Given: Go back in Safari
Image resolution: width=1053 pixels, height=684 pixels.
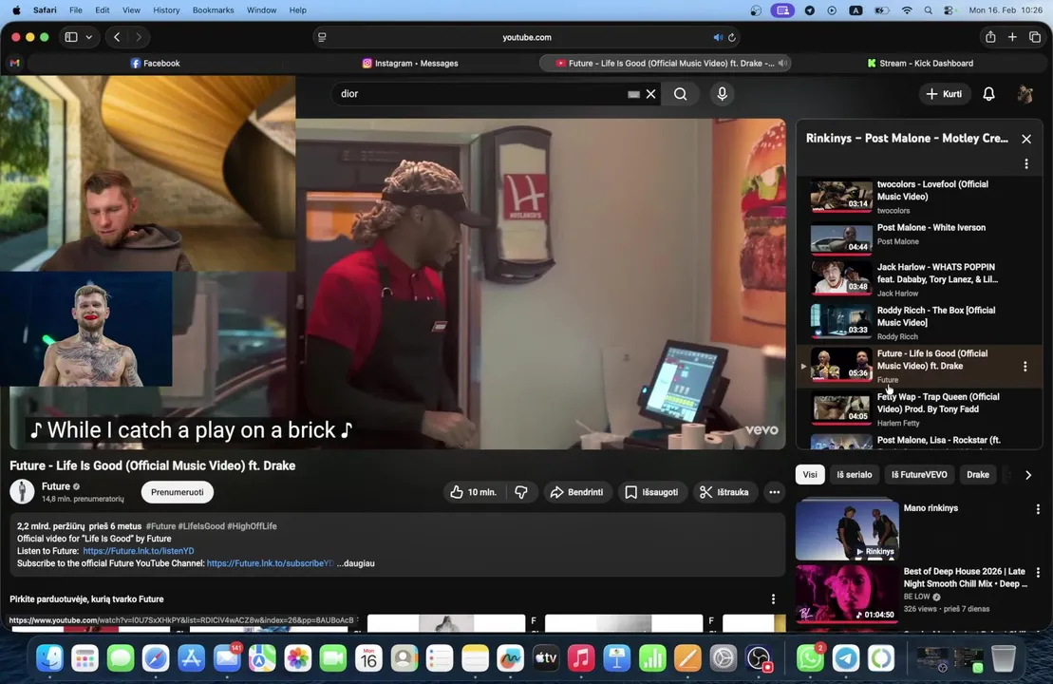Looking at the screenshot, I should (x=117, y=38).
